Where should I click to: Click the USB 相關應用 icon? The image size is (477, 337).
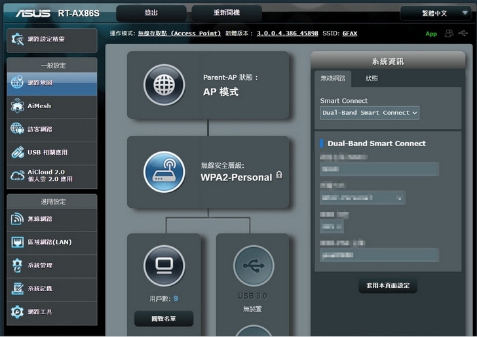(x=17, y=152)
